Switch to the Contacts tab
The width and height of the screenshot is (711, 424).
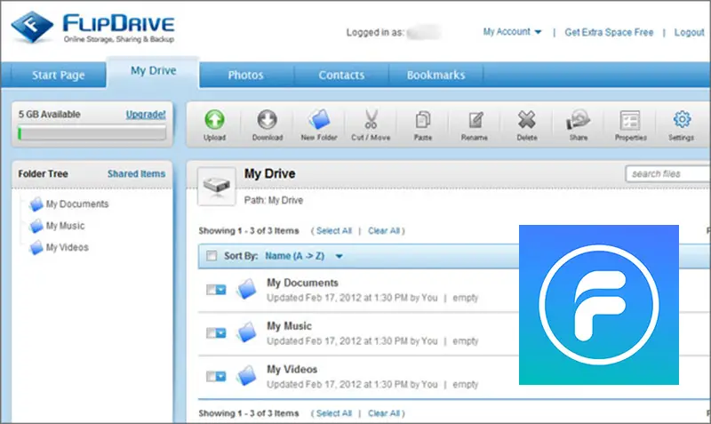coord(341,75)
